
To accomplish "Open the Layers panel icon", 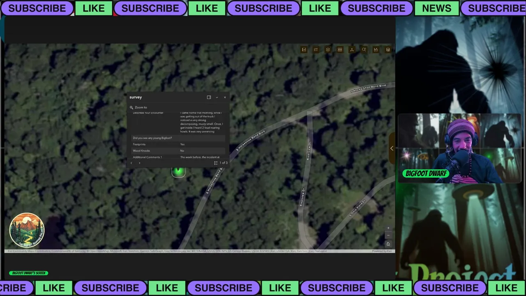I will [328, 50].
